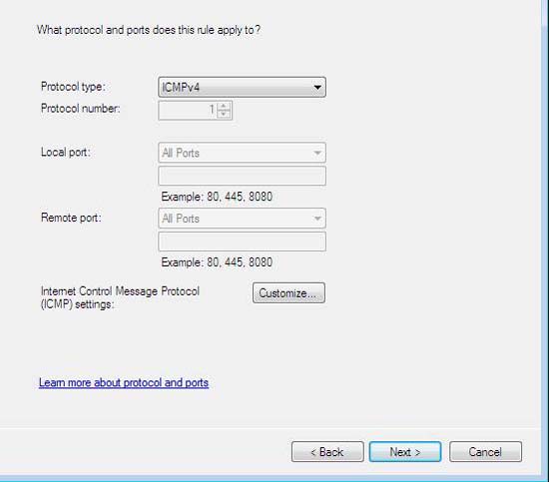The height and width of the screenshot is (482, 549).
Task: Follow Learn more about protocol and ports link
Action: (x=124, y=382)
